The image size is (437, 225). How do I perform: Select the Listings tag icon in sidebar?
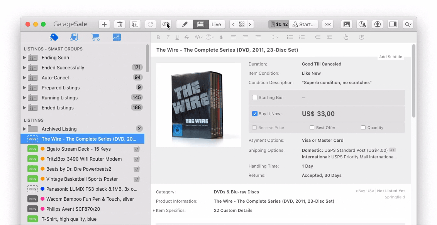(x=54, y=37)
